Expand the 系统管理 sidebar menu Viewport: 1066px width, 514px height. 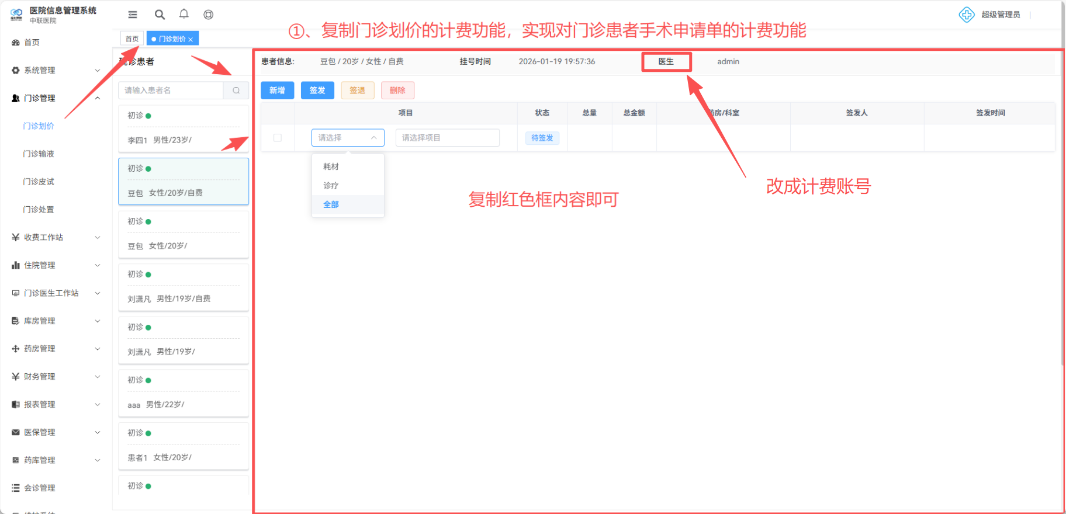pyautogui.click(x=56, y=70)
